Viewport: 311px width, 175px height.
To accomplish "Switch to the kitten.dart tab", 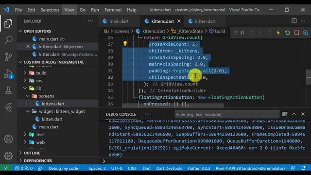I will pyautogui.click(x=205, y=21).
